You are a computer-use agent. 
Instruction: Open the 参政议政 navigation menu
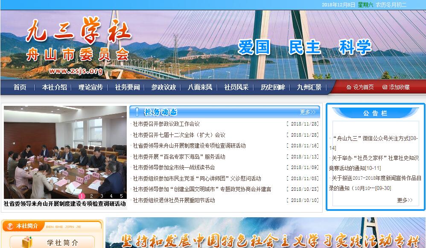(x=163, y=87)
